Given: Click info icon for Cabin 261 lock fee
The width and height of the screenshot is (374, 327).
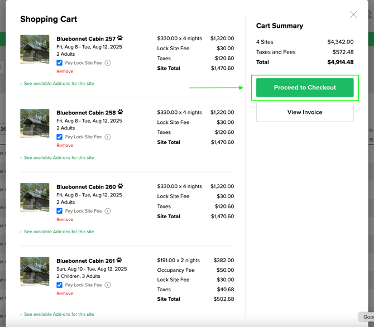Looking at the screenshot, I should (x=108, y=285).
